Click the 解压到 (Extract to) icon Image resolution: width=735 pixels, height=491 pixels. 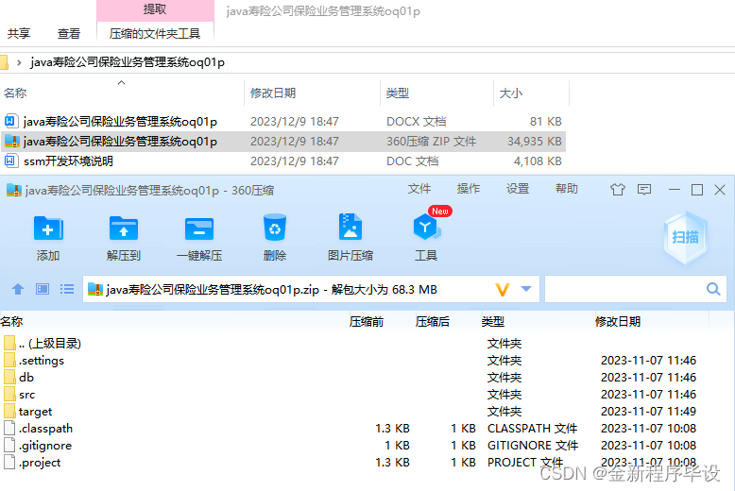tap(123, 229)
